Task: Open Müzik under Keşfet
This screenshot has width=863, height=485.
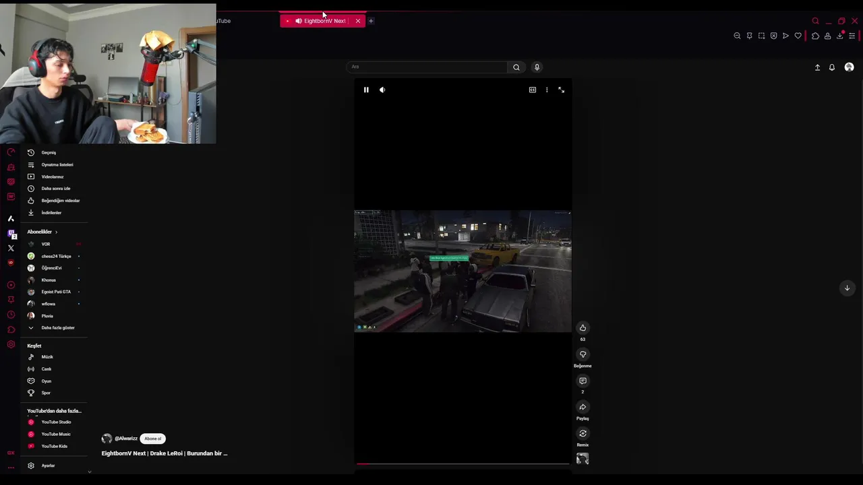Action: [x=54, y=357]
